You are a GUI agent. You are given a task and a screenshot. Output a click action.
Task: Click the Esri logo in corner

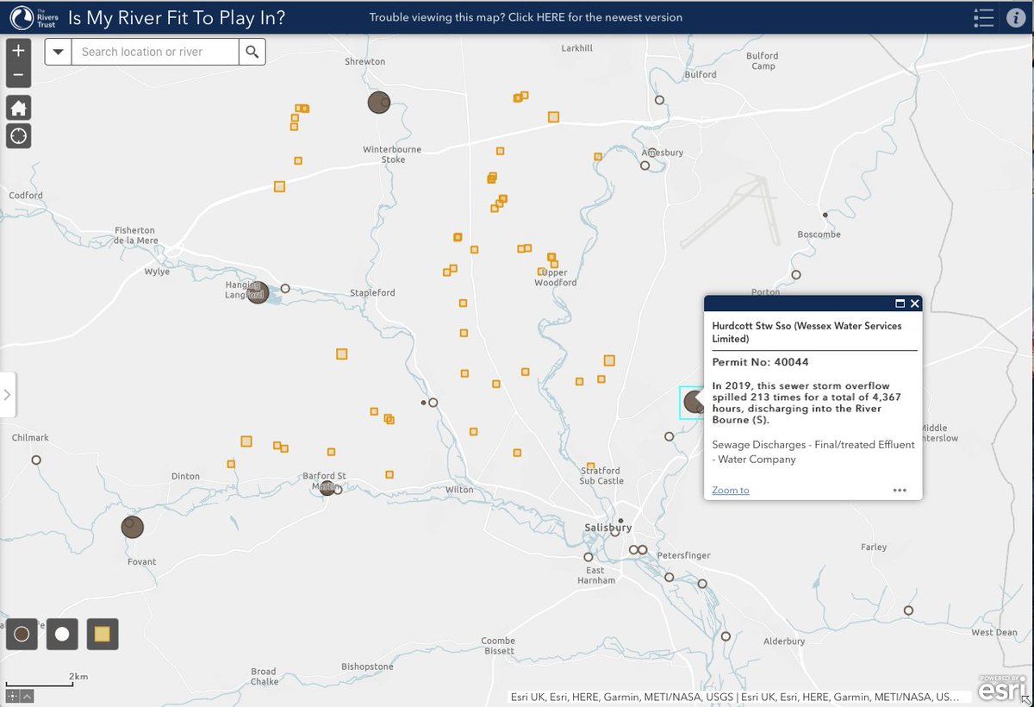[x=1002, y=687]
